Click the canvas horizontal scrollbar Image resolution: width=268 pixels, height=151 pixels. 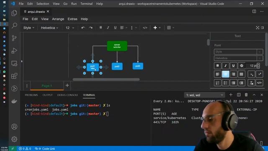pos(106,79)
